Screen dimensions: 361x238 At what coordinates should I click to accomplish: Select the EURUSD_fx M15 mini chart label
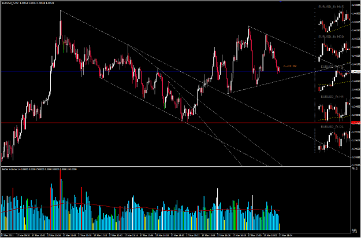click(331, 7)
